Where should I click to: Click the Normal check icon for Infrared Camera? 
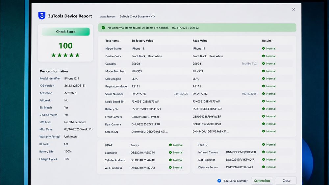tap(263, 152)
